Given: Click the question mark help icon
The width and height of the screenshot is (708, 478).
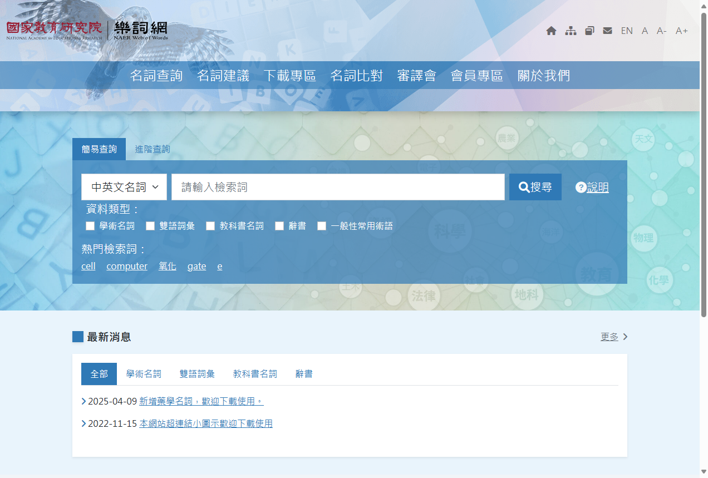Looking at the screenshot, I should point(581,188).
